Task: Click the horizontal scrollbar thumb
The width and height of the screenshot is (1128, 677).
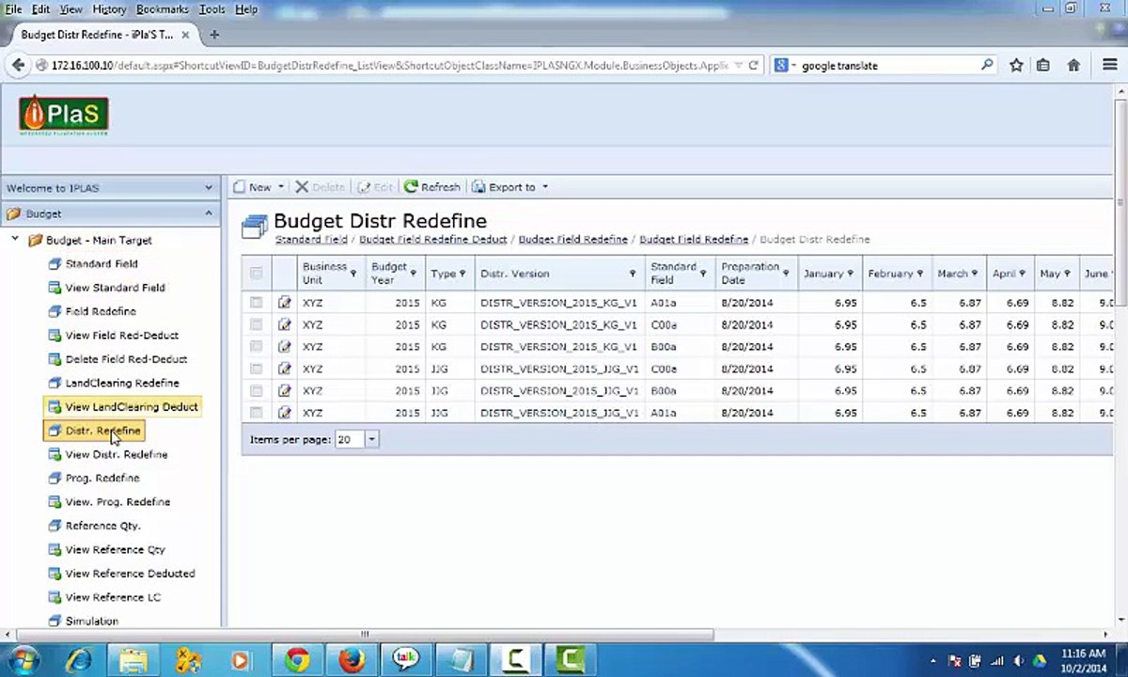Action: 364,635
